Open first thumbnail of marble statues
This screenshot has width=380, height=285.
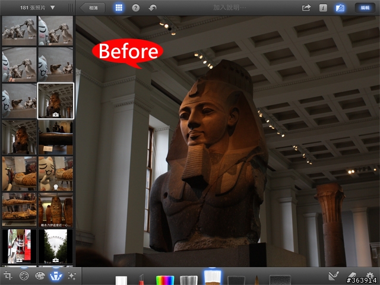tap(20, 30)
